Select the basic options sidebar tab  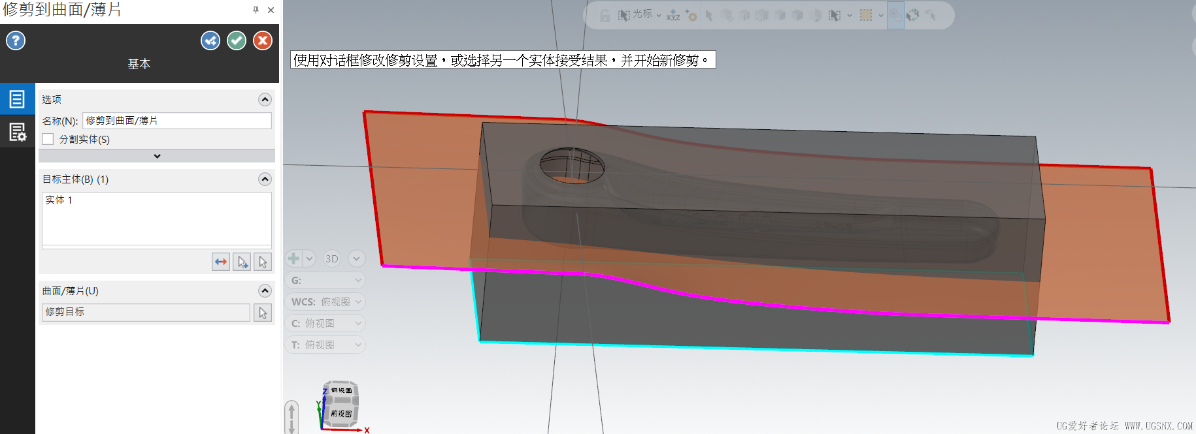(x=18, y=99)
